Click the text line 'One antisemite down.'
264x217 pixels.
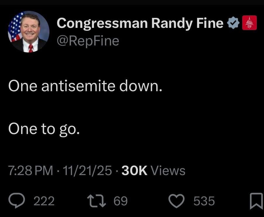pos(85,86)
